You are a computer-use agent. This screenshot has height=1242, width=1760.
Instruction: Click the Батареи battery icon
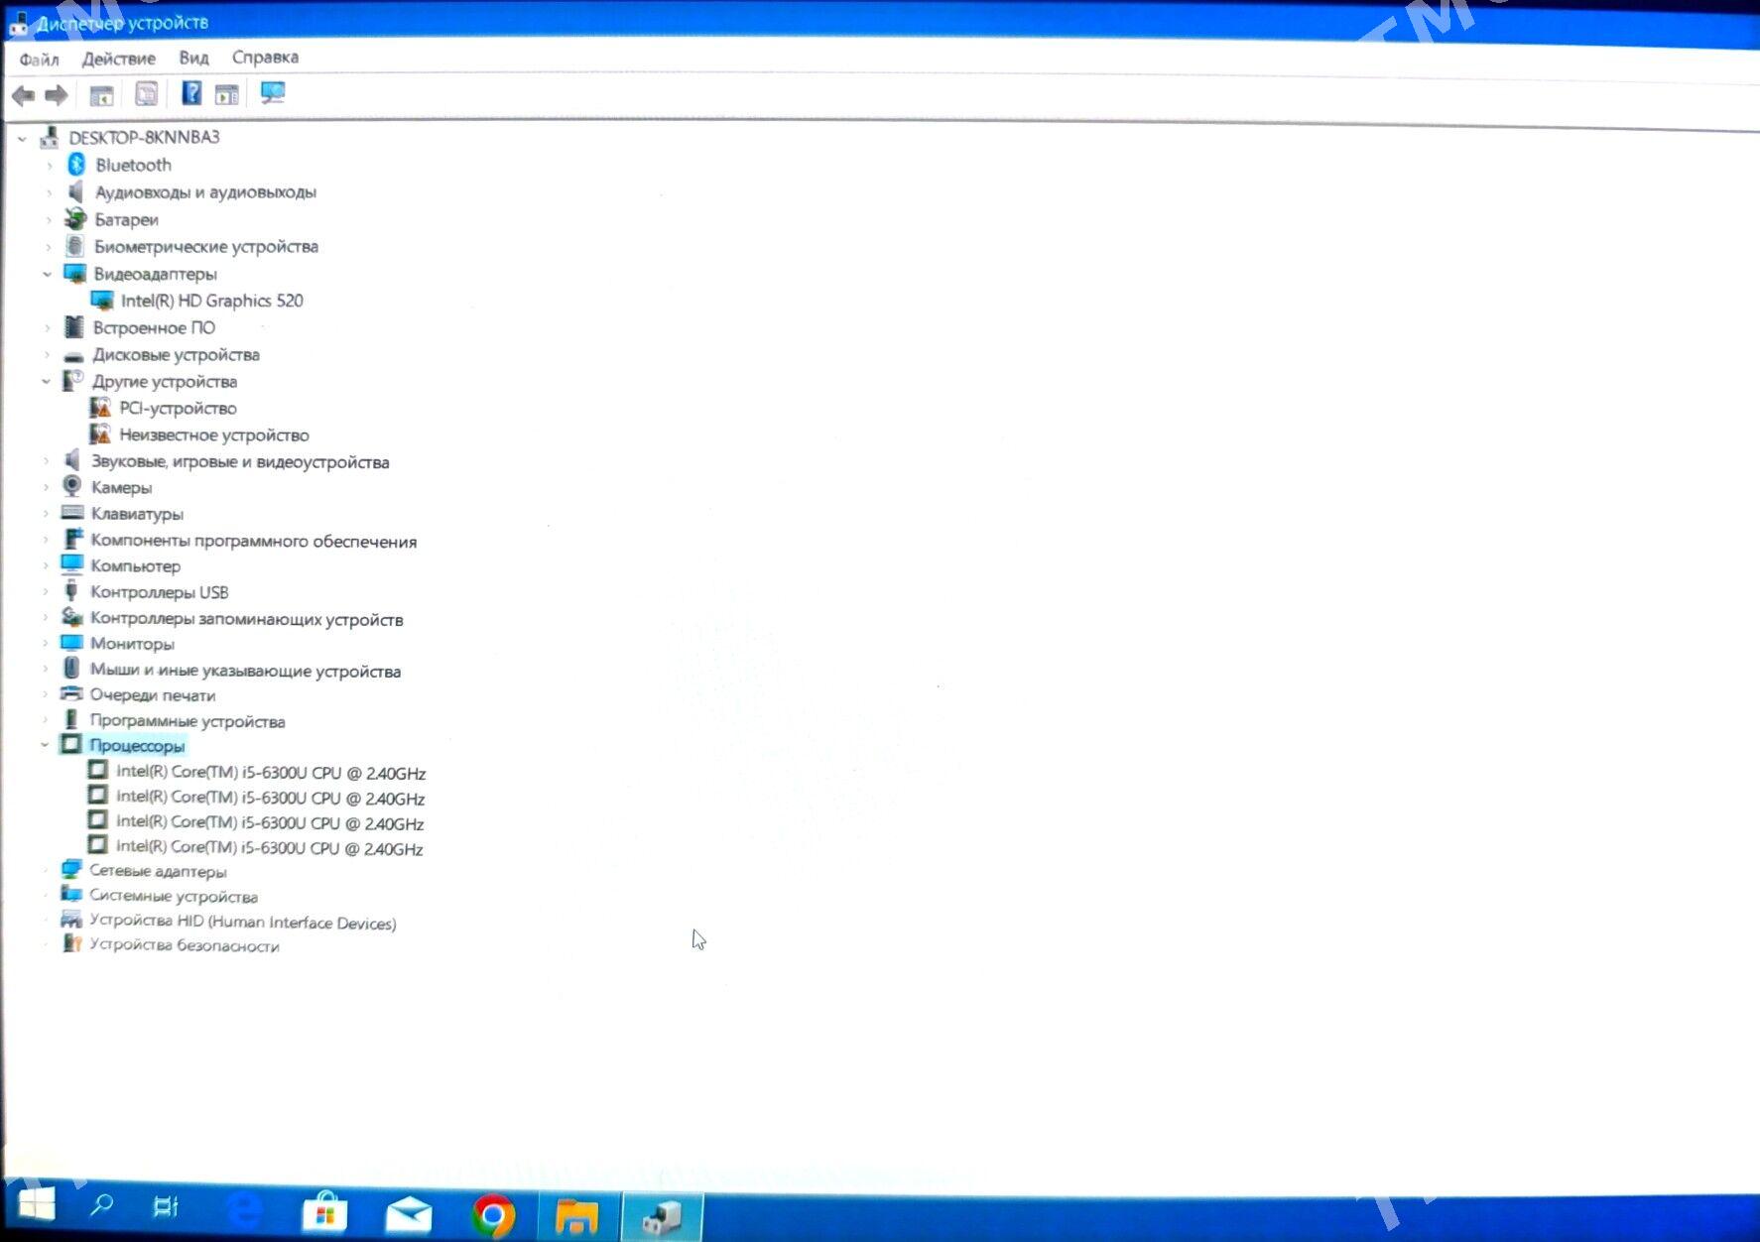point(75,219)
